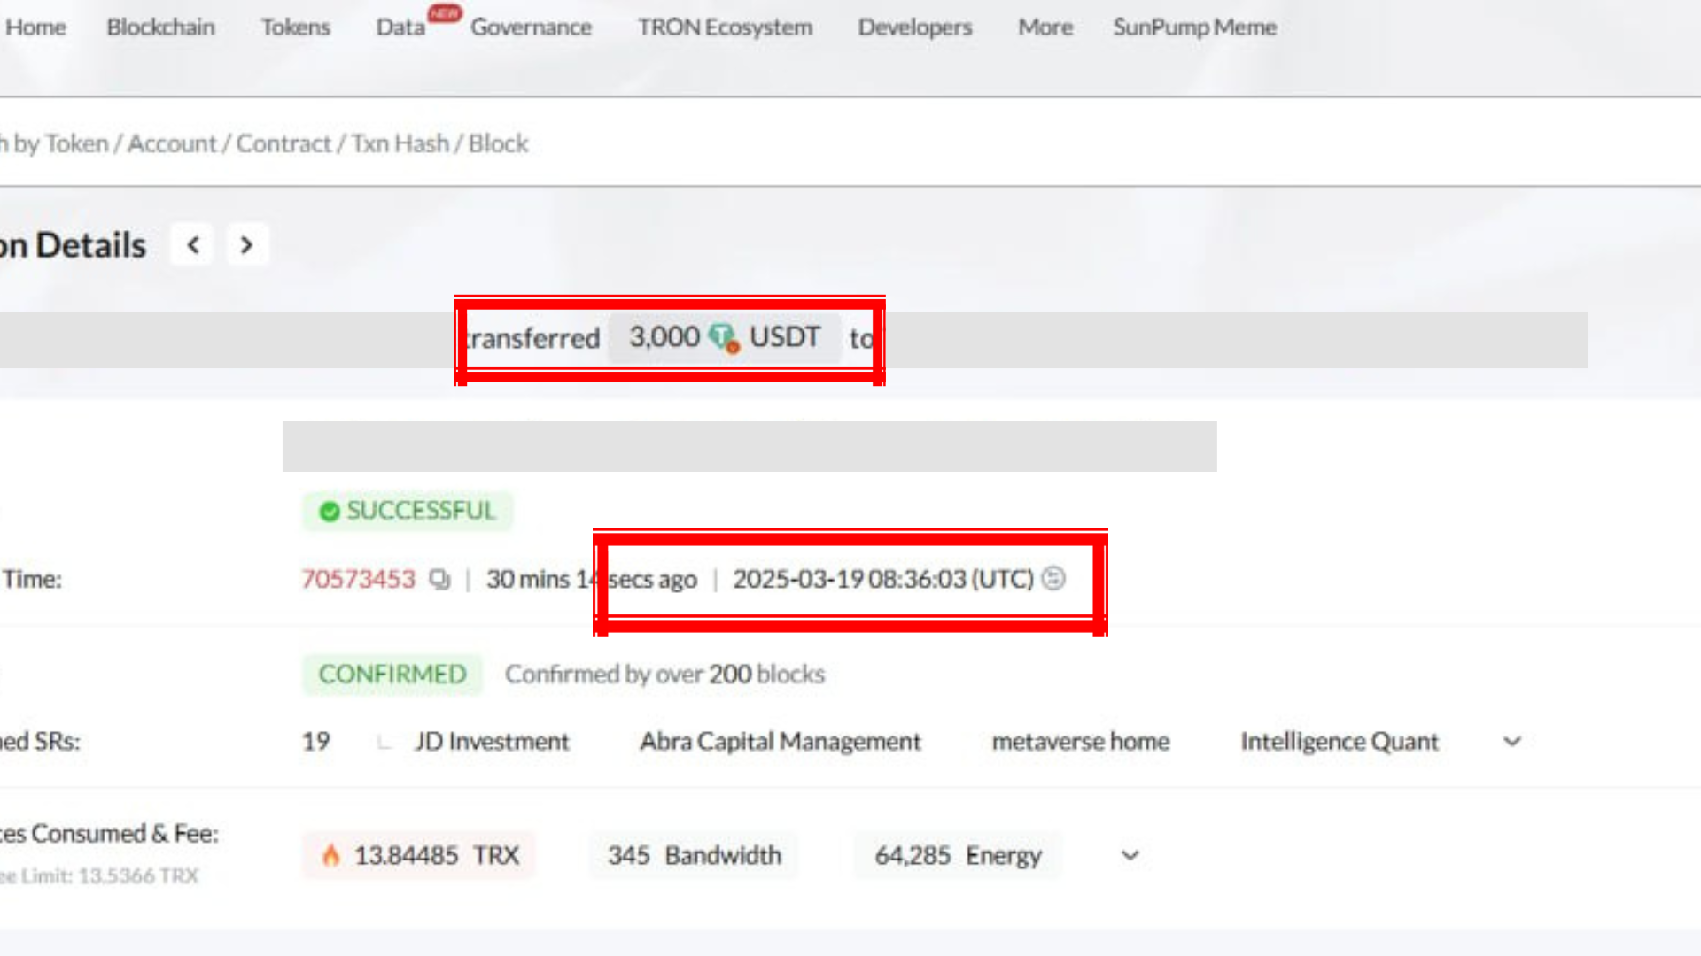Click the SUCCESSFUL status badge

tap(408, 511)
